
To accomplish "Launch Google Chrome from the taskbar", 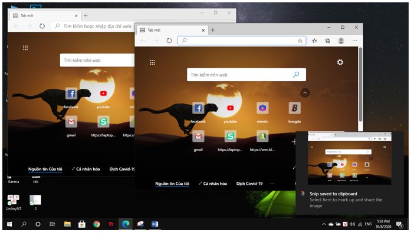I will (x=97, y=224).
